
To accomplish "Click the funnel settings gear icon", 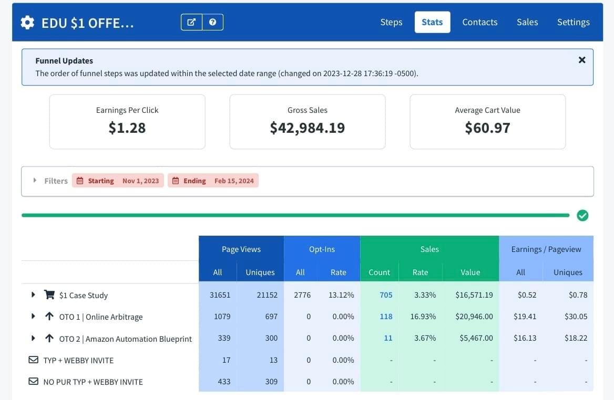I will point(27,23).
